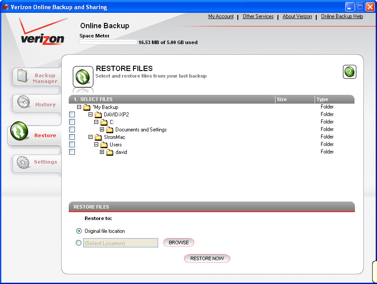Viewport: 377px width, 284px height.
Task: Collapse the C: tree node
Action: click(x=96, y=122)
